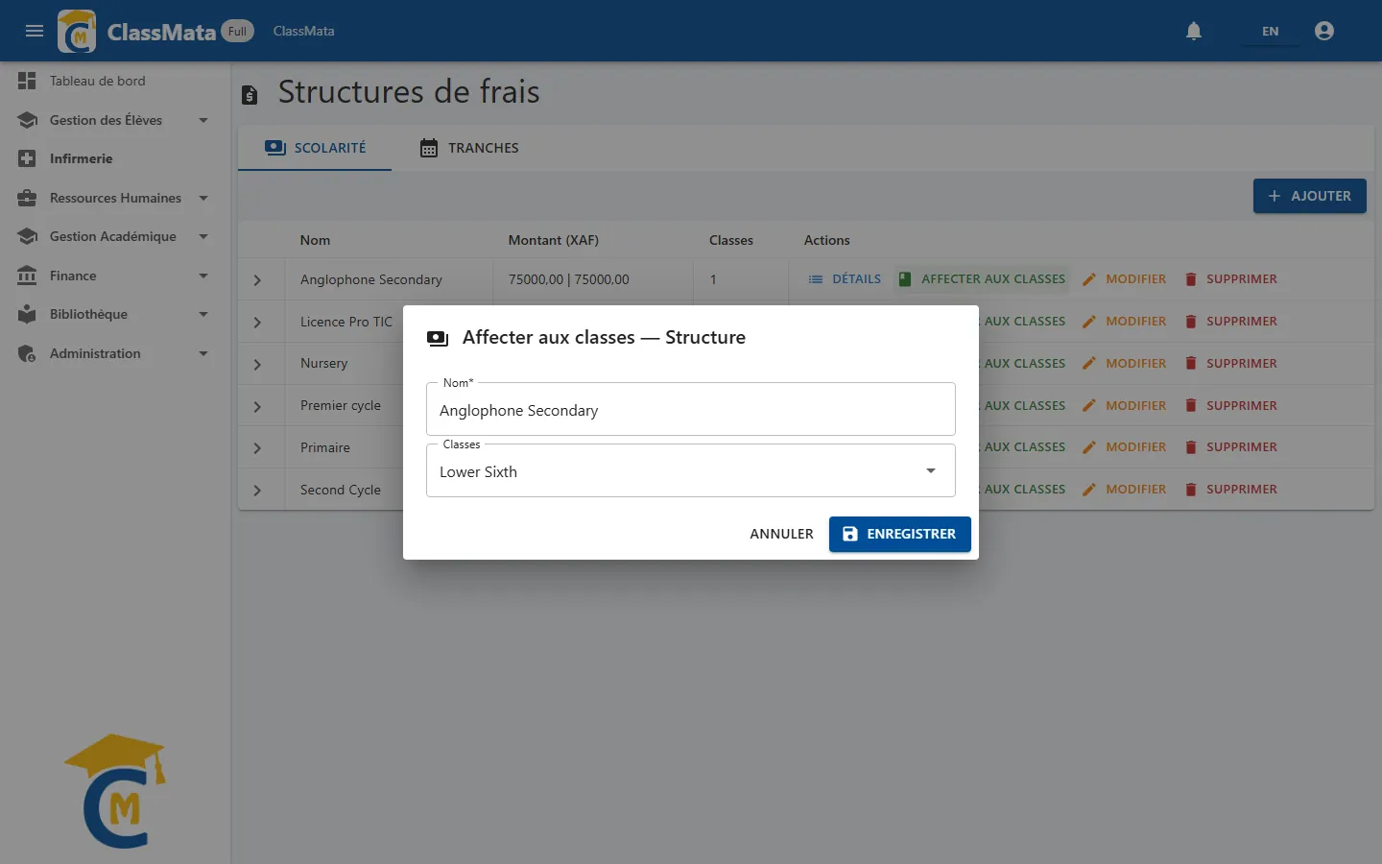Switch to the Scolarité tab
This screenshot has width=1382, height=864.
[315, 148]
